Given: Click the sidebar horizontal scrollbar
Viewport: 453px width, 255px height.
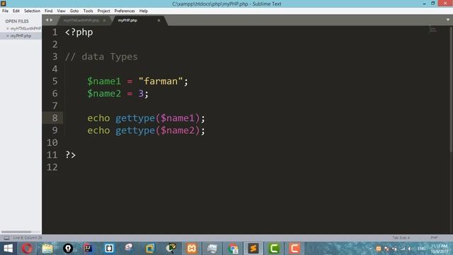Looking at the screenshot, I should pyautogui.click(x=16, y=232).
